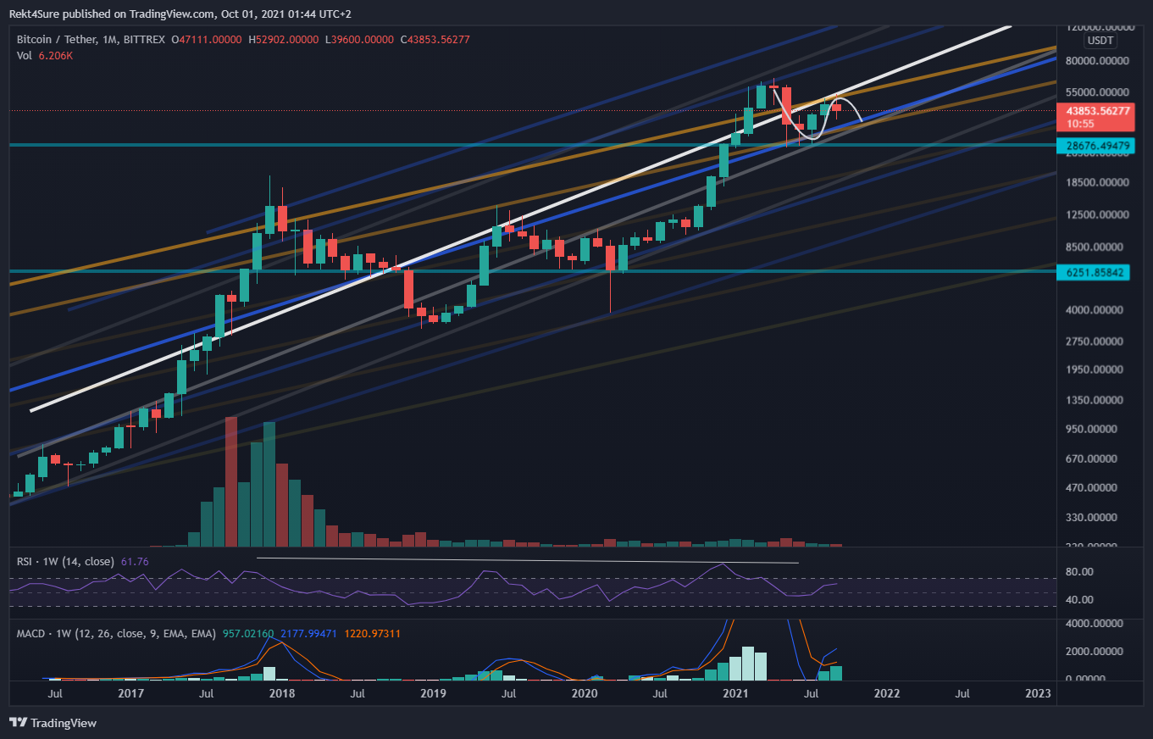Viewport: 1153px width, 739px height.
Task: Click the 10:55 candle countdown label
Action: click(x=1078, y=124)
